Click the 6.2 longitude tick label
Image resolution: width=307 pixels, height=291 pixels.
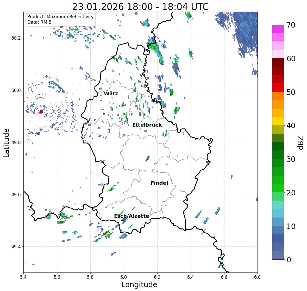[157, 277]
